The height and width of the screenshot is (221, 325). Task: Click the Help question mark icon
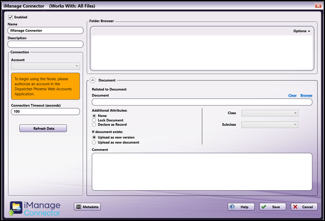232,207
